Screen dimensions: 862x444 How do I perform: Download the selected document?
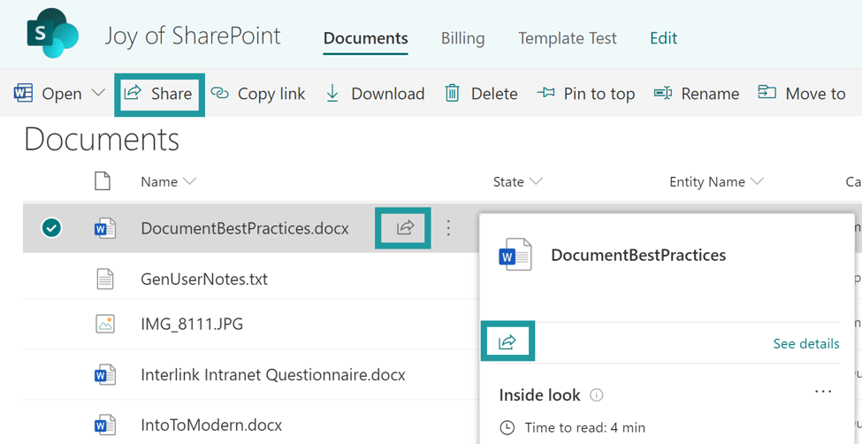(x=374, y=94)
